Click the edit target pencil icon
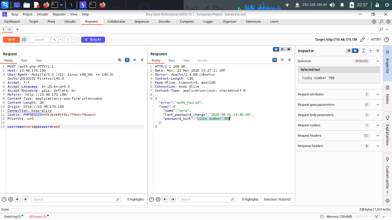Image resolution: width=392 pixels, height=220 pixels. click(362, 40)
